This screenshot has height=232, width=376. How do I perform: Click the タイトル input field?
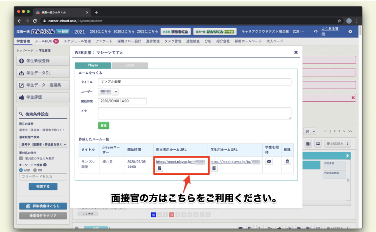[194, 82]
